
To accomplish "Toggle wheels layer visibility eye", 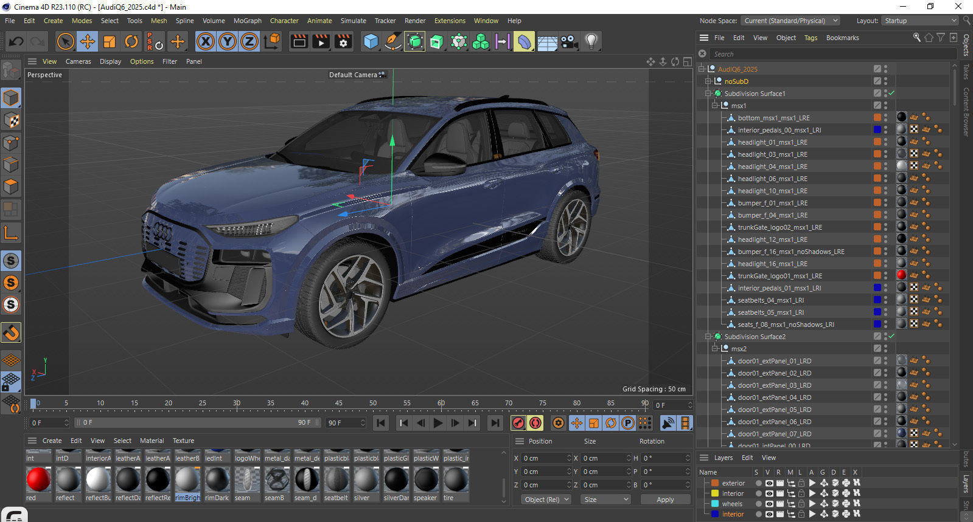I will [769, 504].
